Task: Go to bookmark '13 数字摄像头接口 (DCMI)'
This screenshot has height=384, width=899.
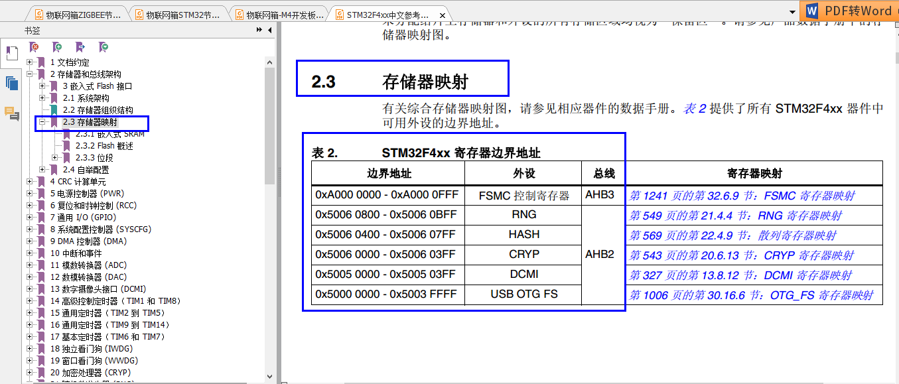Action: point(98,288)
